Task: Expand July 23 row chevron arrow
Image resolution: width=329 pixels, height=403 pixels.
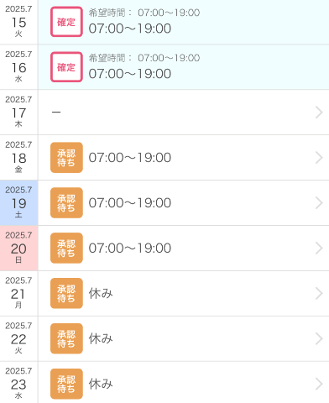Action: tap(319, 384)
